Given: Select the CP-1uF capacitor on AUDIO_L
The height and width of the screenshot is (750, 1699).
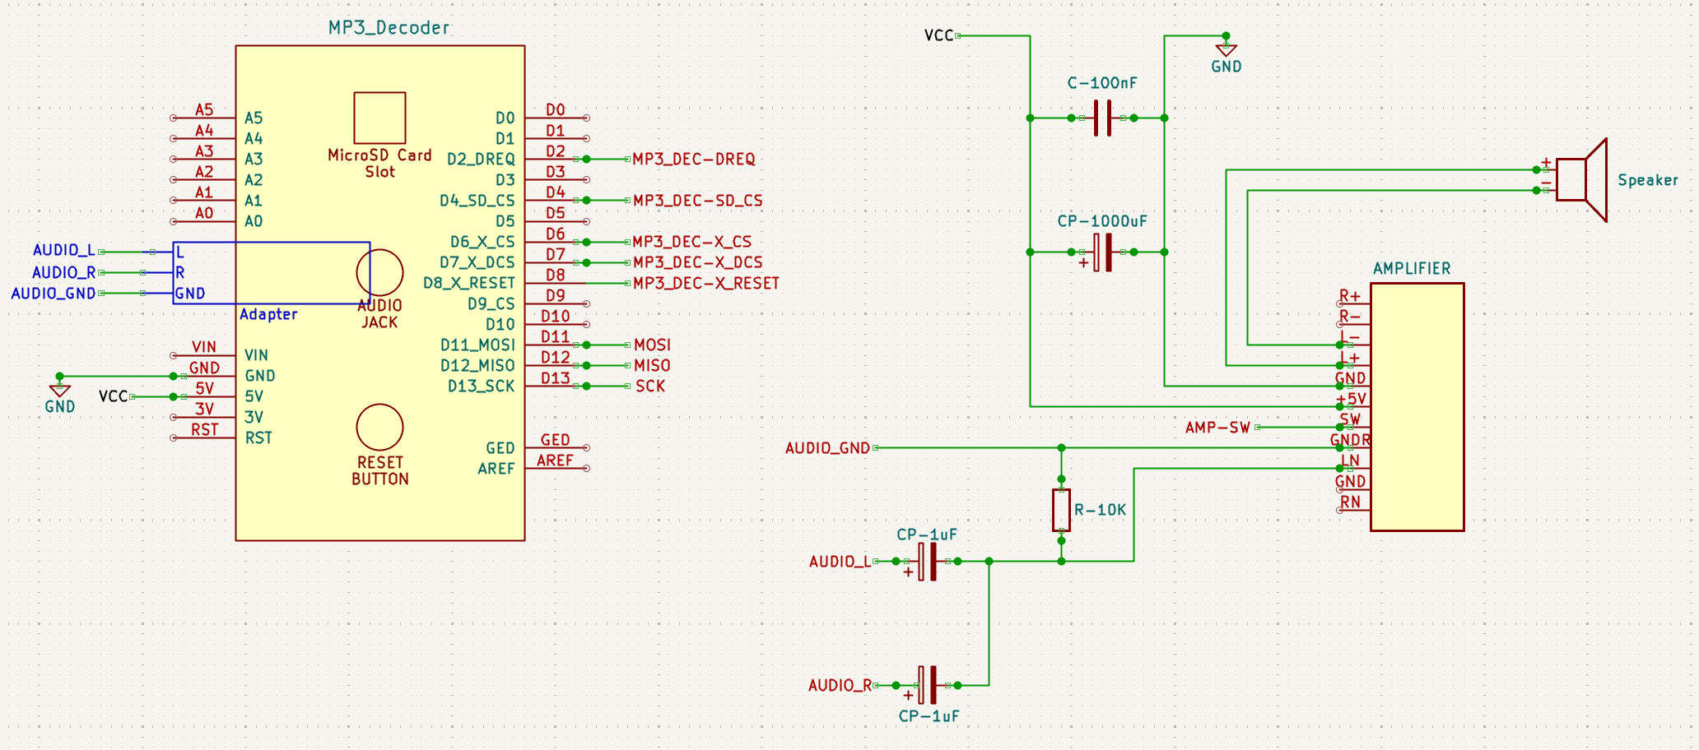Looking at the screenshot, I should [927, 562].
